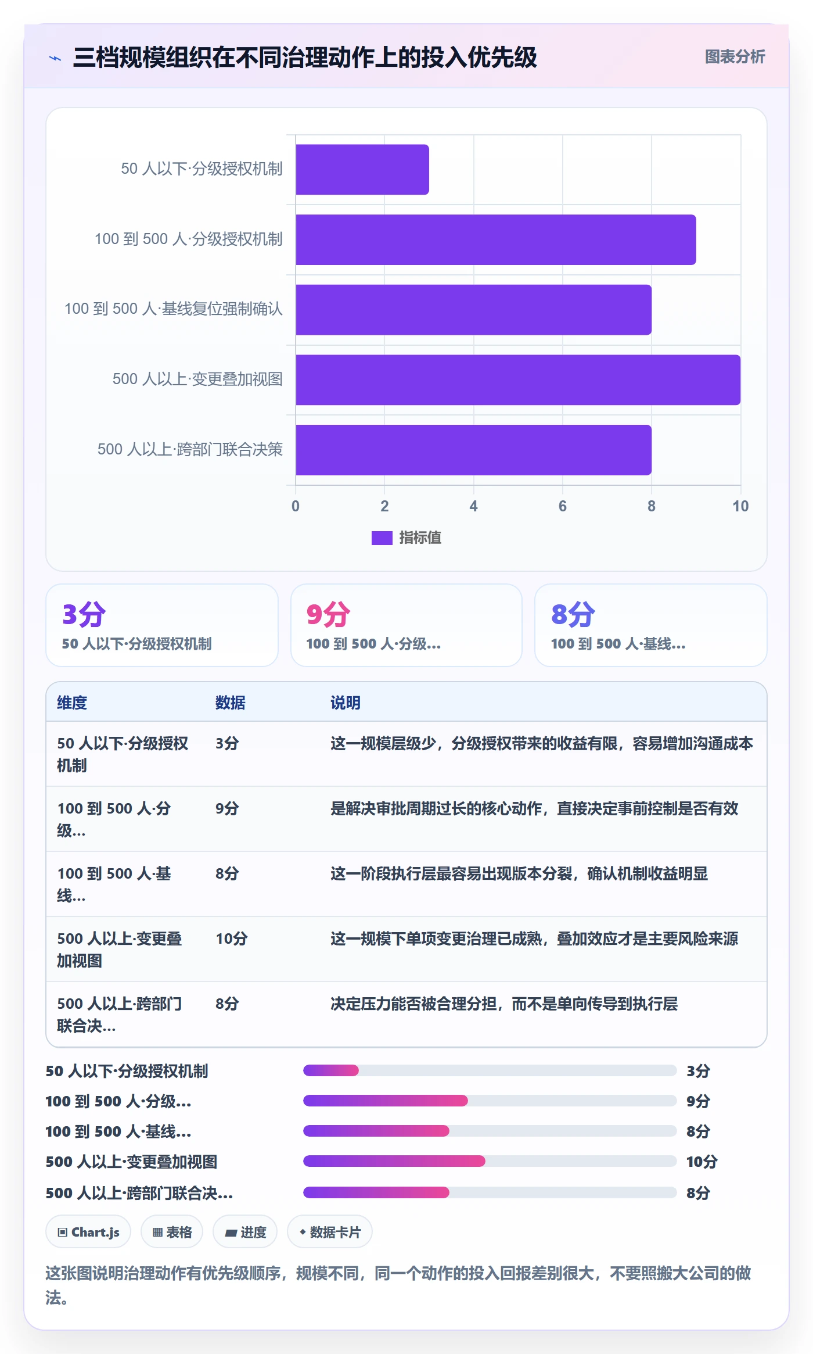Select table text "决定压力能否被合理分担"
The height and width of the screenshot is (1354, 813).
click(x=413, y=1004)
